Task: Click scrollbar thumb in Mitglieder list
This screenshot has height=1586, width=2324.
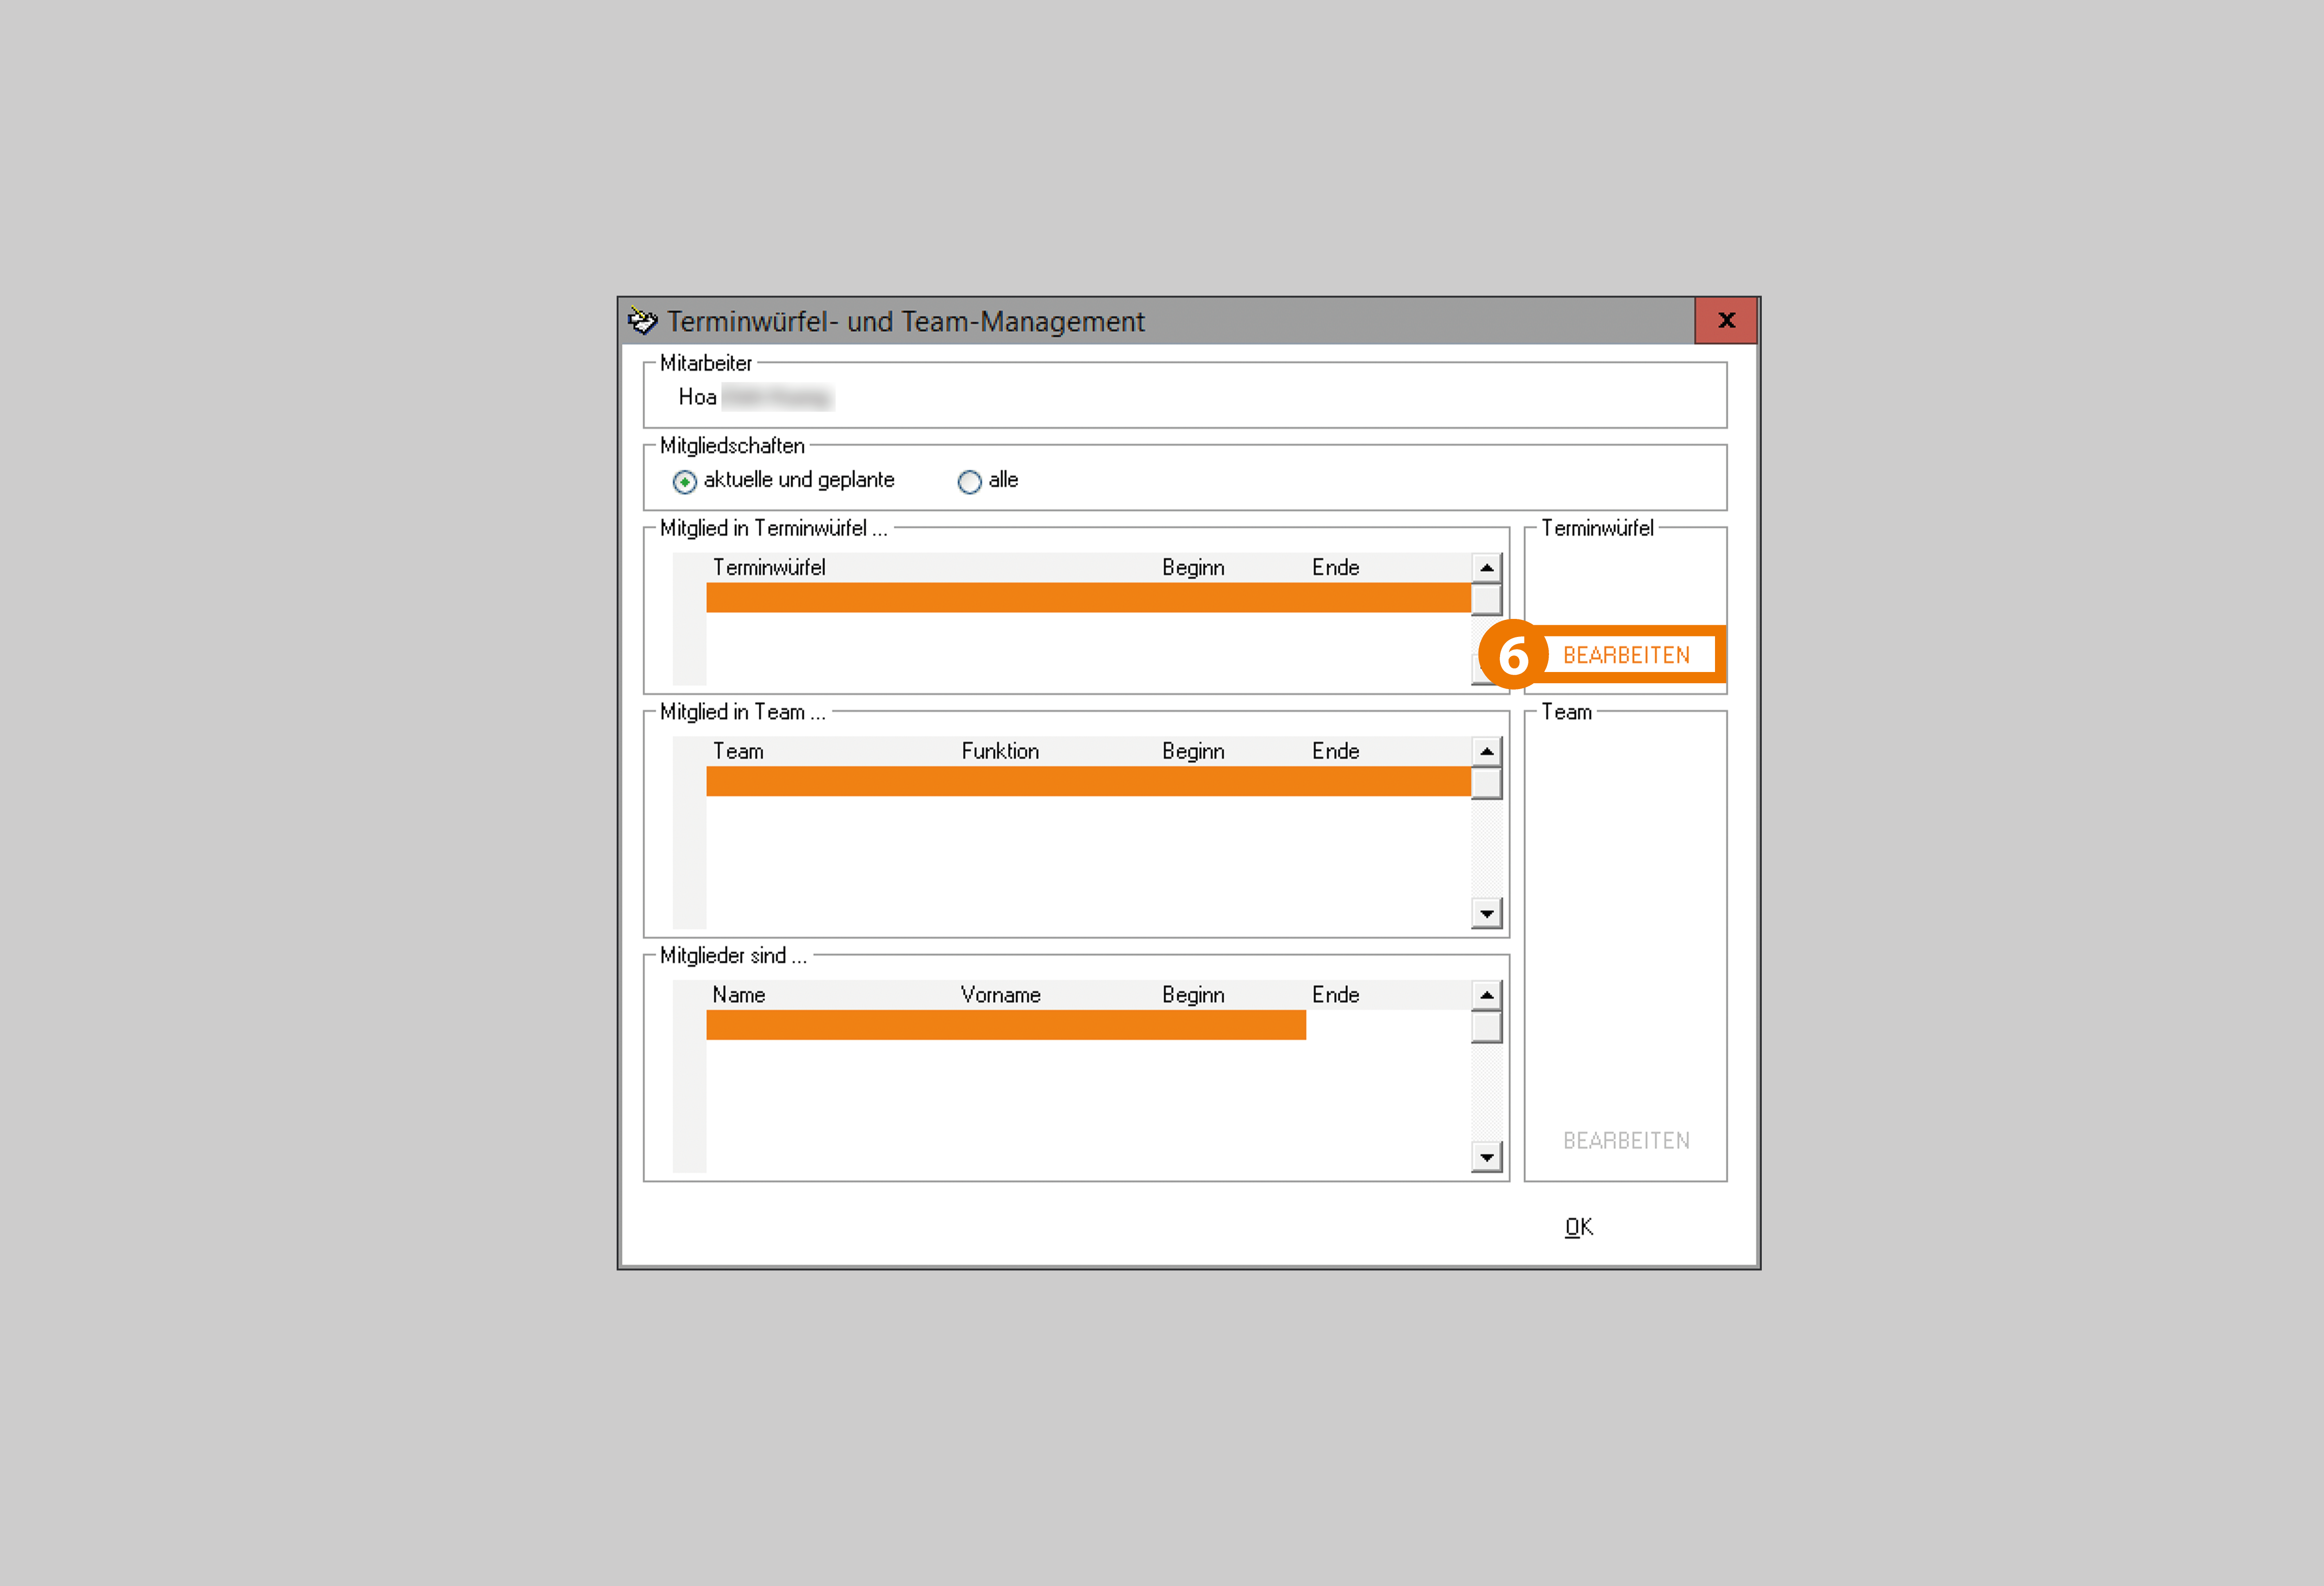Action: pyautogui.click(x=1486, y=1026)
